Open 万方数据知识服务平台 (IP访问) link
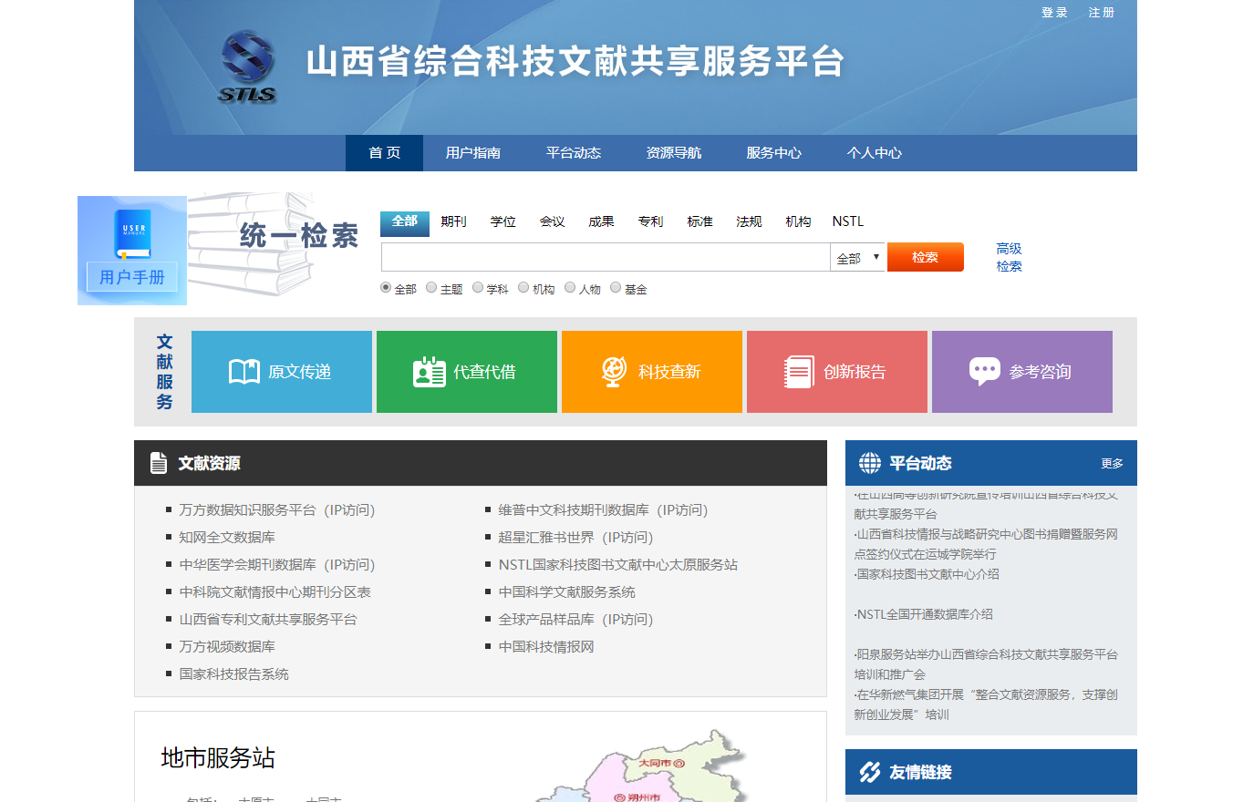This screenshot has width=1233, height=802. (x=277, y=510)
